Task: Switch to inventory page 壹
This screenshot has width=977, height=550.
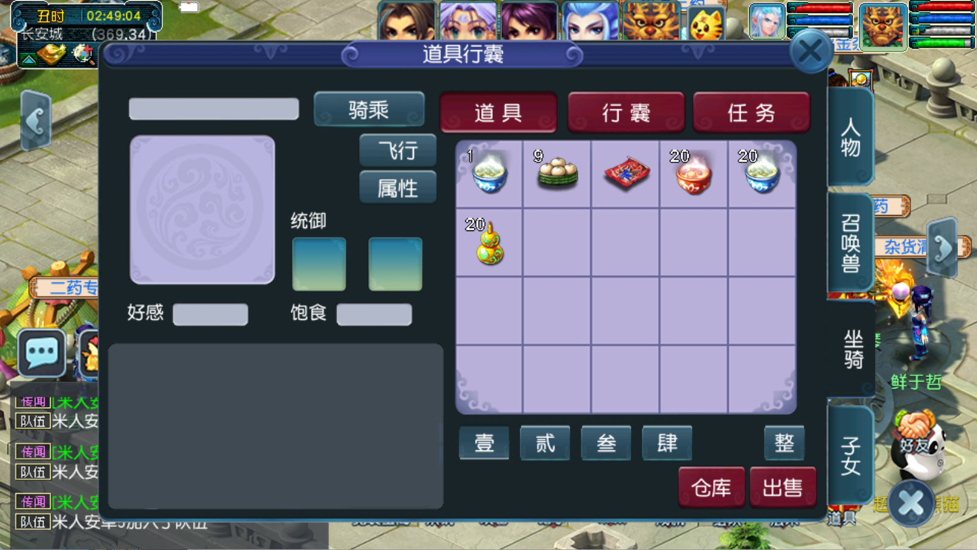Action: pyautogui.click(x=484, y=442)
